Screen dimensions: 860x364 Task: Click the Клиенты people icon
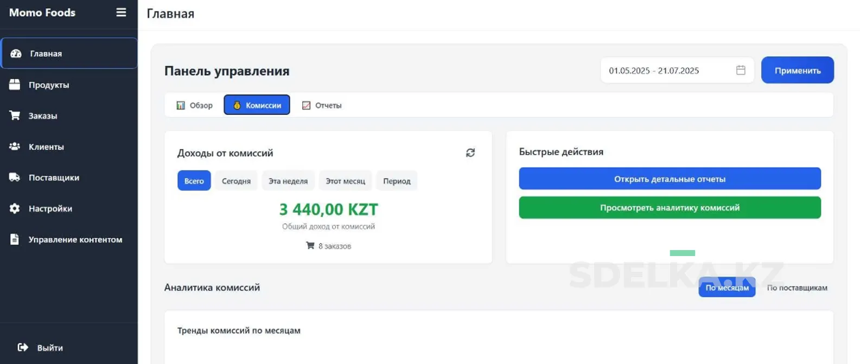pyautogui.click(x=15, y=146)
